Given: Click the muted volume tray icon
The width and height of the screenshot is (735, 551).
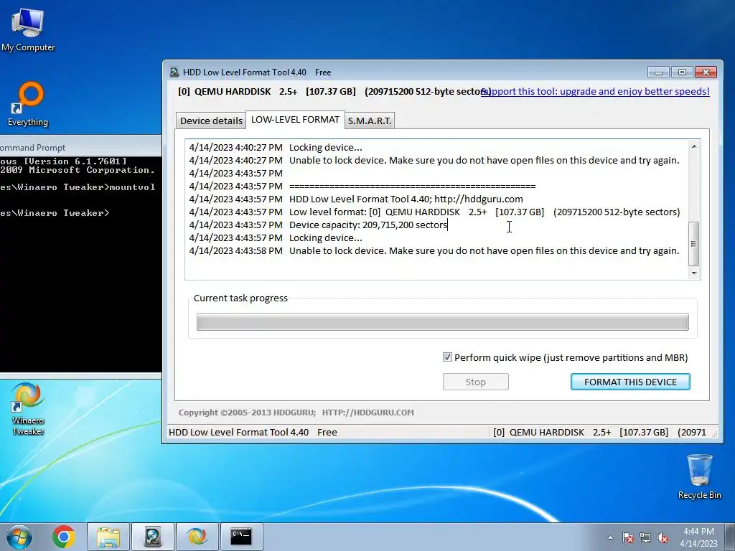Looking at the screenshot, I should (663, 537).
